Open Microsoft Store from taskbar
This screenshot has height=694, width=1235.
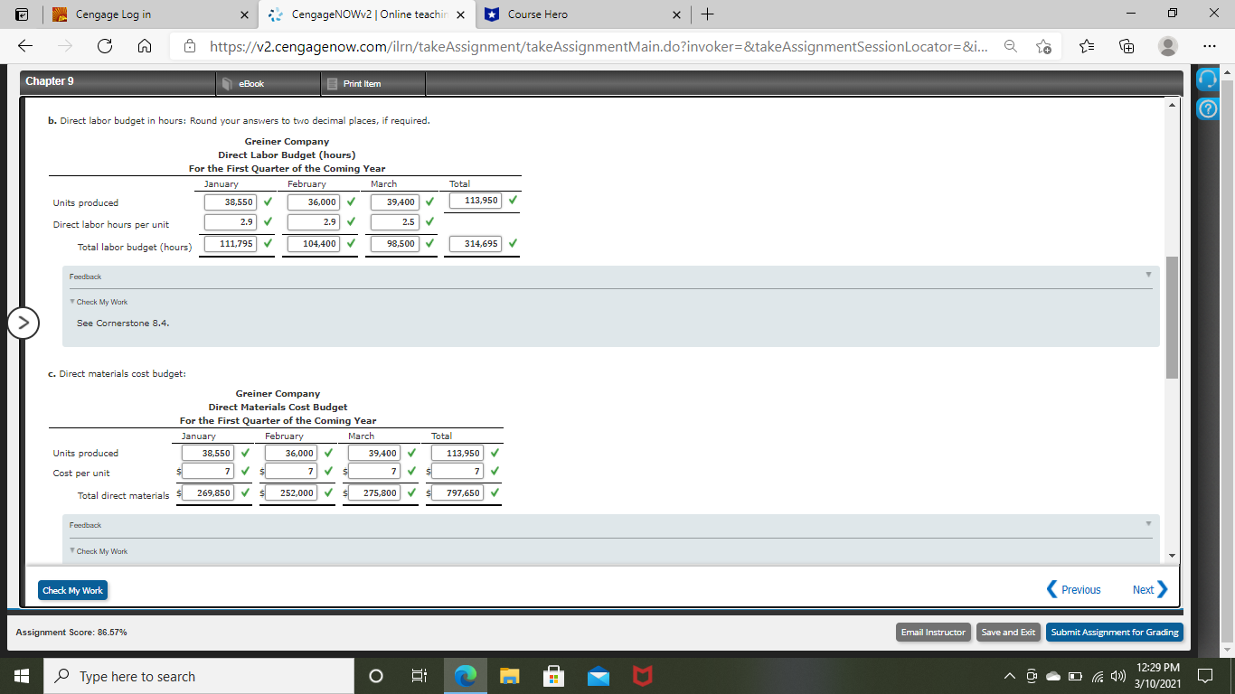click(553, 676)
